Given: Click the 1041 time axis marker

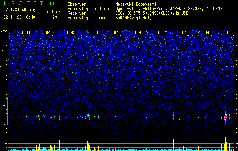Looking at the screenshot, I should 26,32.
